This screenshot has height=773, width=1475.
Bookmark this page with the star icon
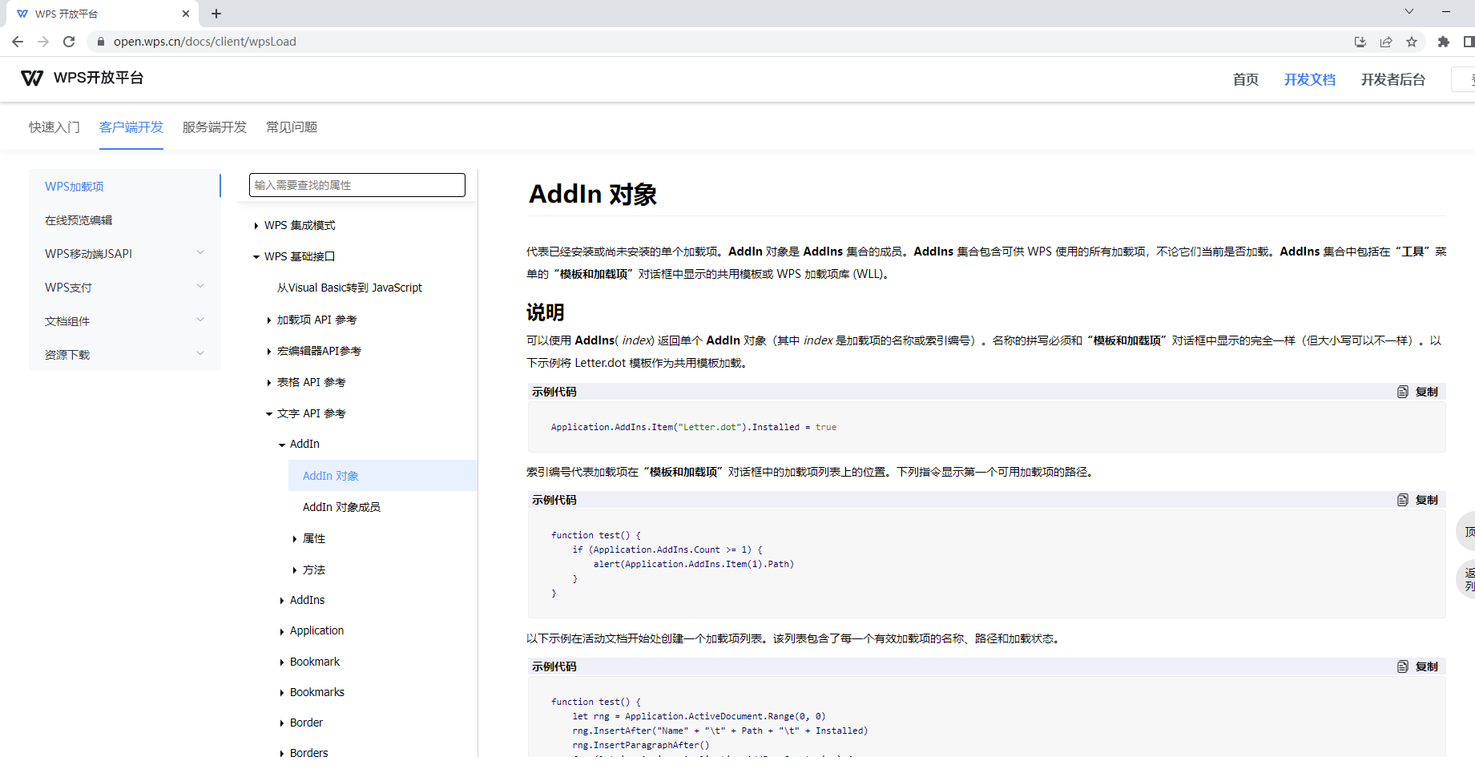click(x=1412, y=42)
